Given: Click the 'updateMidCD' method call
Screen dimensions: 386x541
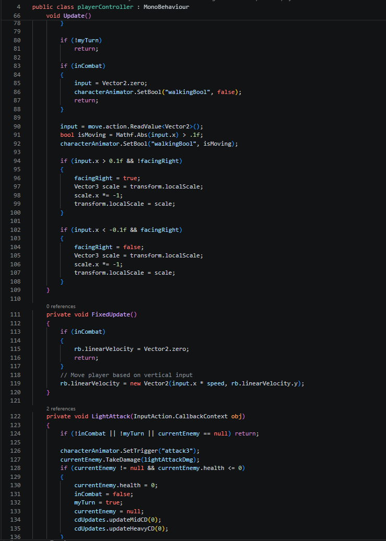Looking at the screenshot, I should click(x=128, y=520).
